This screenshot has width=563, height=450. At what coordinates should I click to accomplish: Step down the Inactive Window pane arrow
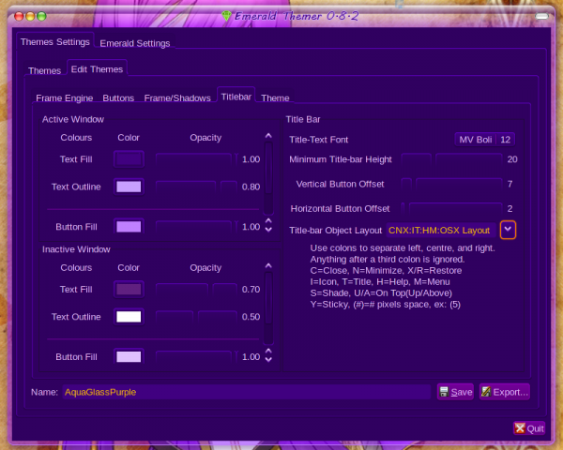pyautogui.click(x=268, y=360)
